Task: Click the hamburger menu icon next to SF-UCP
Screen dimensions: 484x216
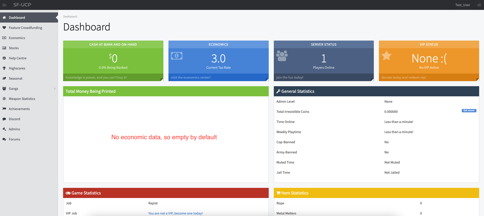Action: click(x=4, y=5)
